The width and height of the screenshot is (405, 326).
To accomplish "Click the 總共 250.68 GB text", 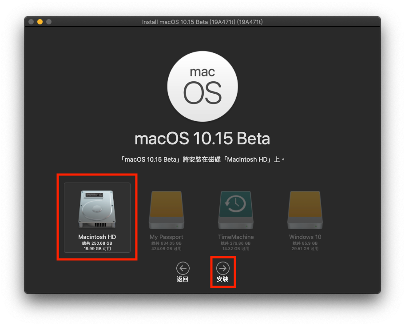I will click(x=97, y=243).
